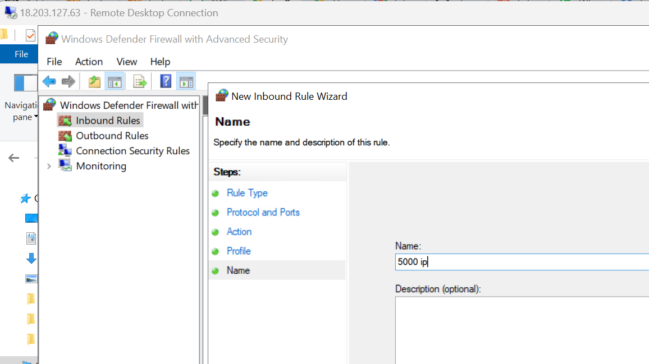Click the Quick access star icon in Explorer
Image resolution: width=649 pixels, height=364 pixels.
[x=26, y=199]
